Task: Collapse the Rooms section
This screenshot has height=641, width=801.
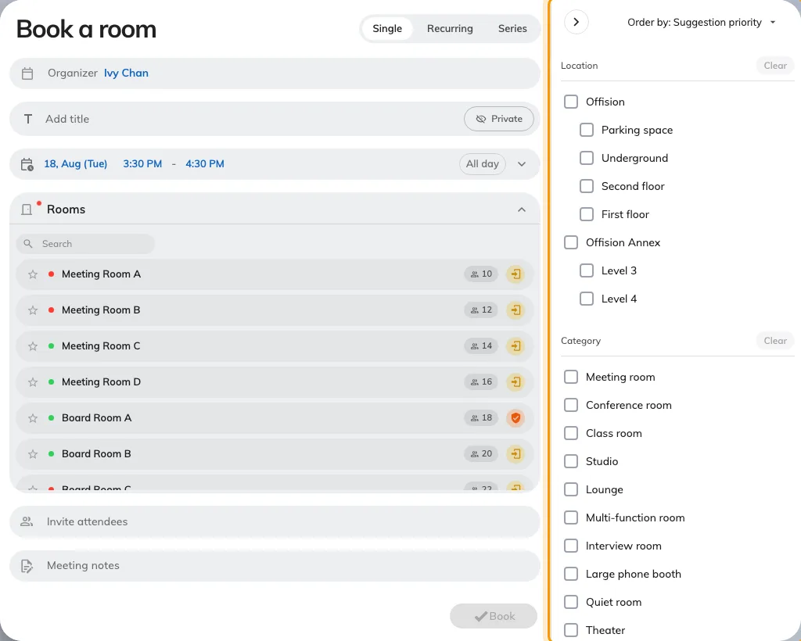Action: pyautogui.click(x=522, y=209)
